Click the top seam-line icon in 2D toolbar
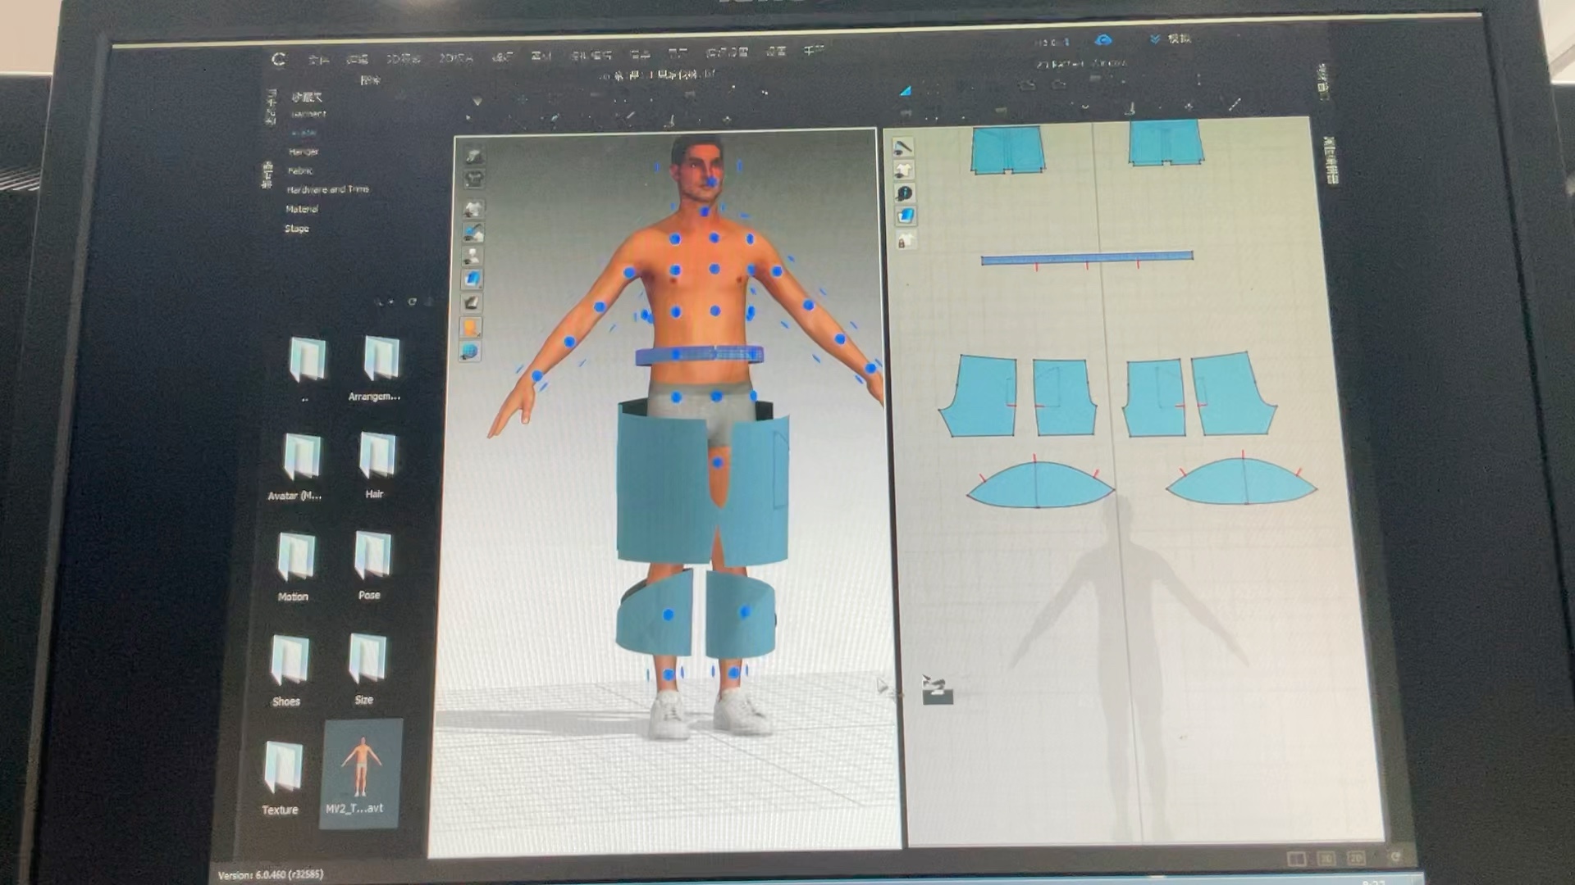1575x885 pixels. pos(902,147)
